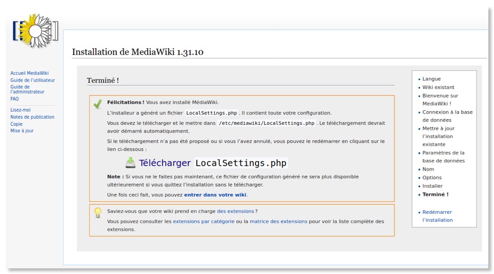Image resolution: width=494 pixels, height=274 pixels.
Task: Download LocalSettings.php via Télécharger link
Action: [212, 163]
